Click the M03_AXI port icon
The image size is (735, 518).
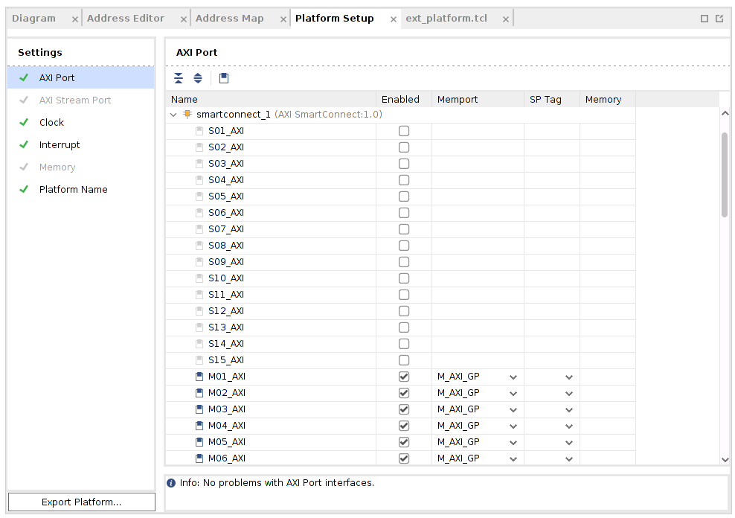click(199, 409)
